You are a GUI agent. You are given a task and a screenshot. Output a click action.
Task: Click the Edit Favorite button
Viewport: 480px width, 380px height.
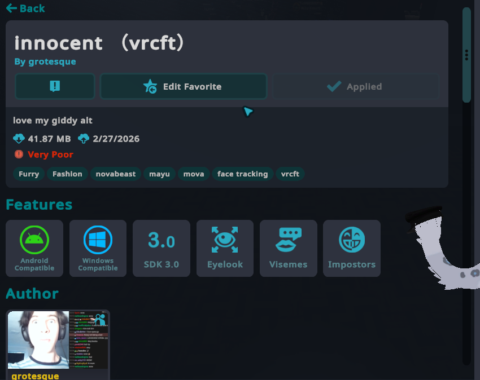point(184,86)
